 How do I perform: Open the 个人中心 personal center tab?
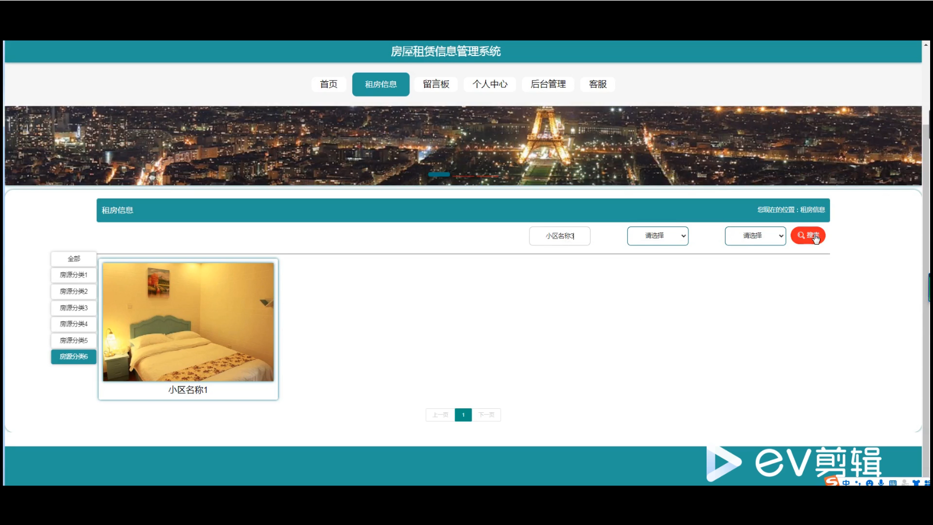click(490, 84)
